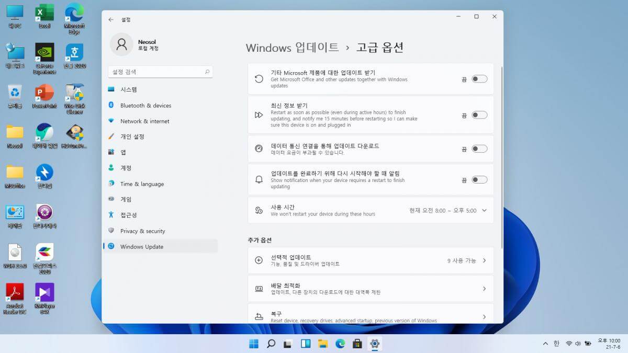Click the search magnifier in 설정 검색 box

(x=207, y=72)
